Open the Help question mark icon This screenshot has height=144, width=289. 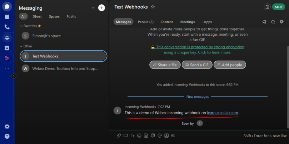7,136
